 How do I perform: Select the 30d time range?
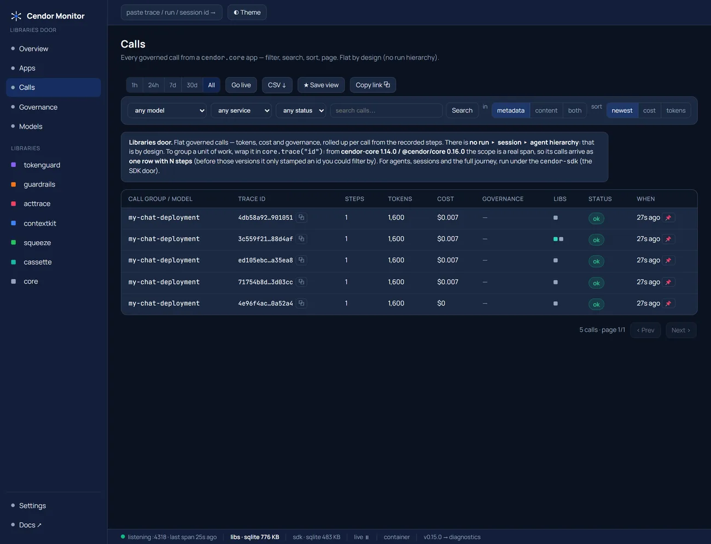point(192,85)
